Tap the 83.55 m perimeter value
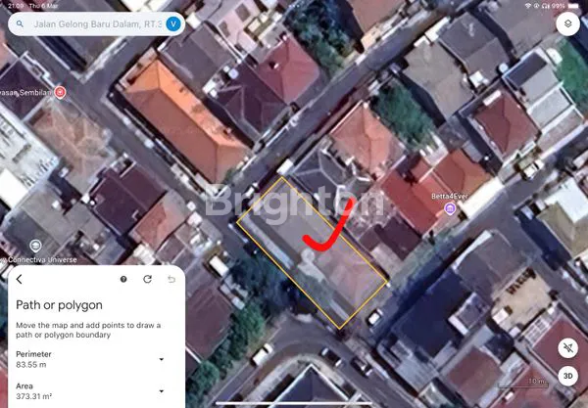This screenshot has height=408, width=588. point(30,365)
